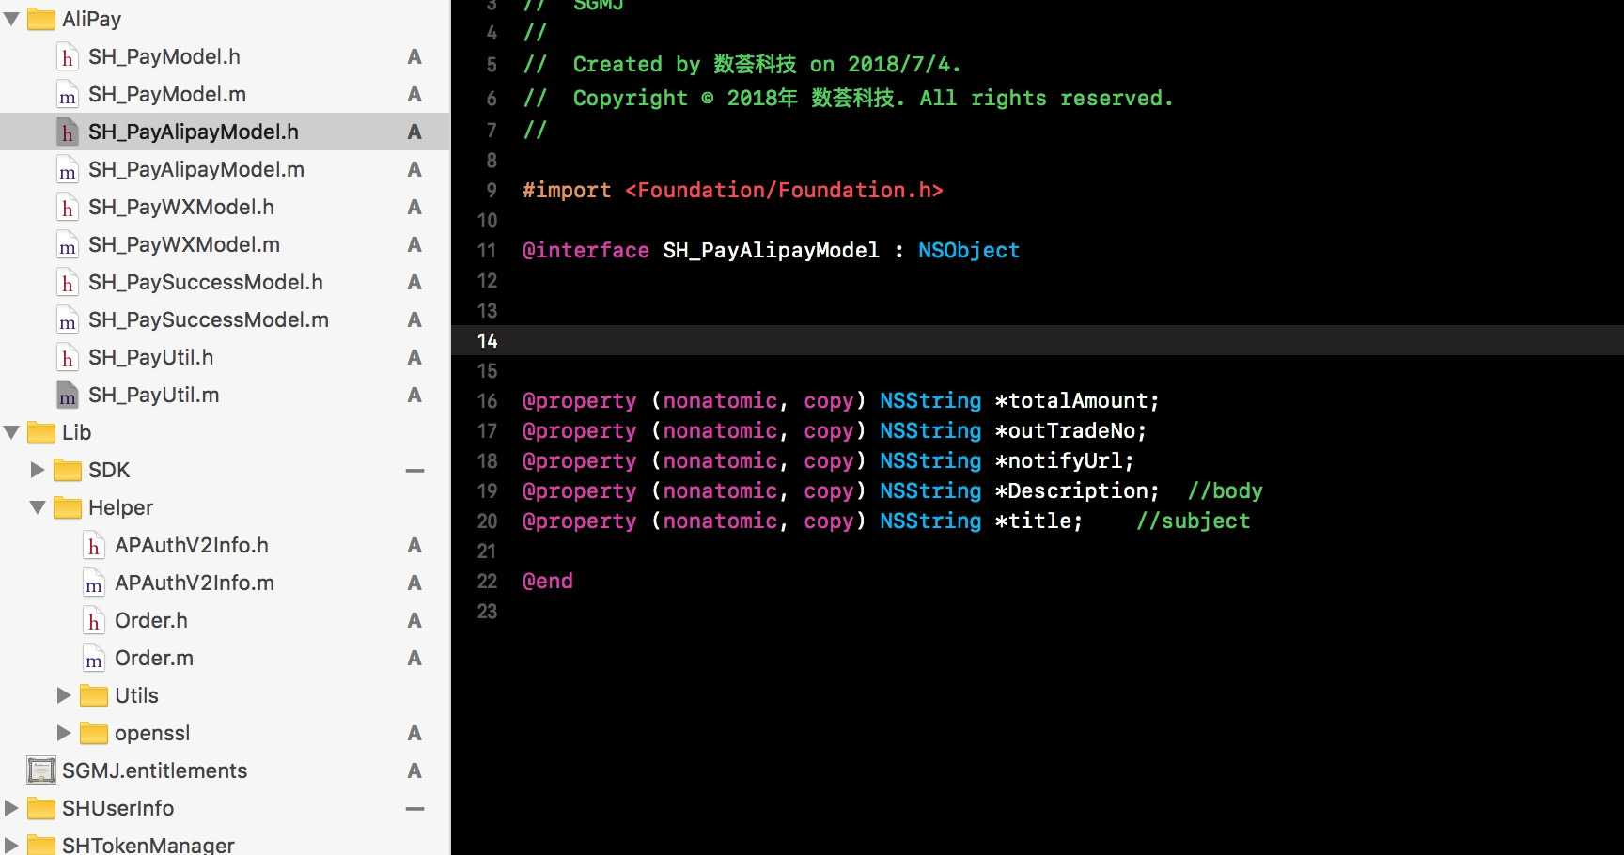
Task: Open SH_PayUtil.h file
Action: click(x=151, y=357)
